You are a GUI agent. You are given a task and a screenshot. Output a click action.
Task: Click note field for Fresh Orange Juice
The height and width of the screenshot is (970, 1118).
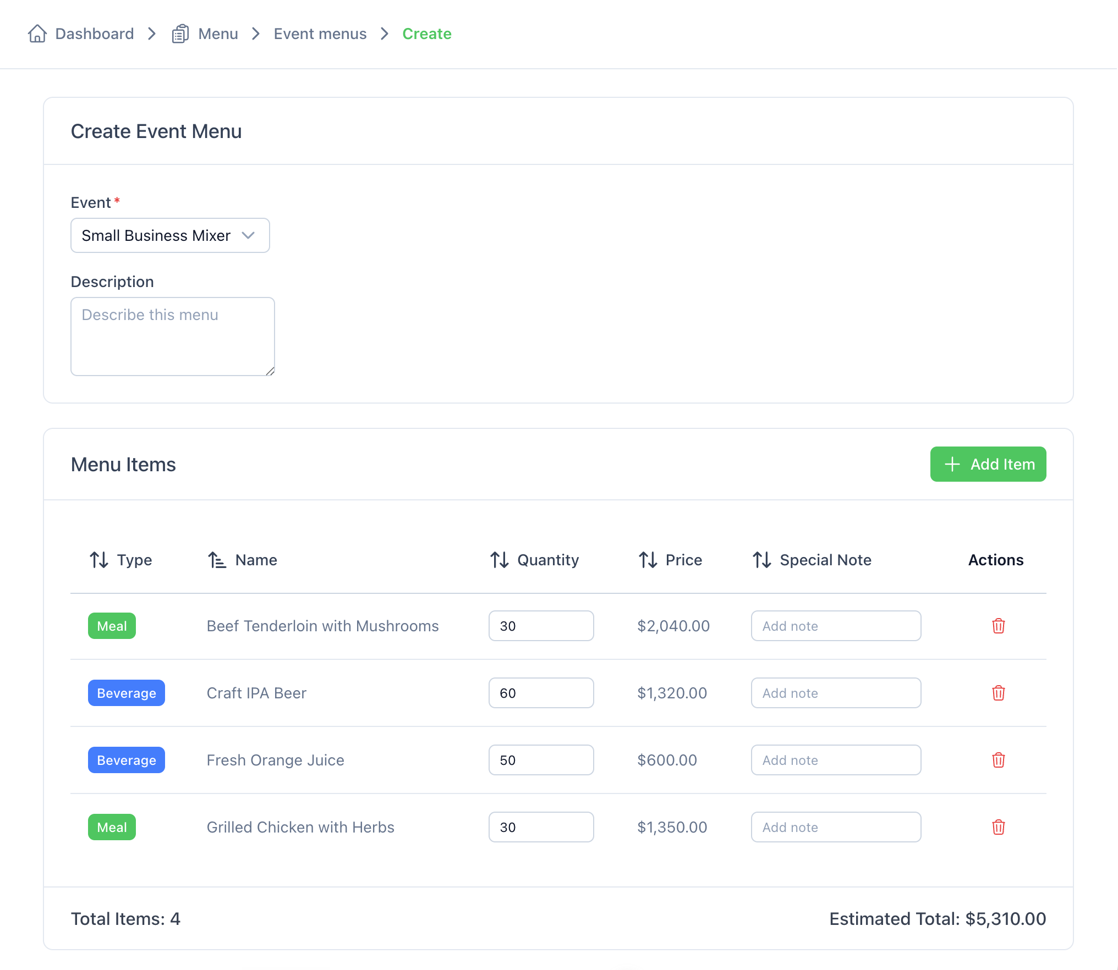pos(836,760)
